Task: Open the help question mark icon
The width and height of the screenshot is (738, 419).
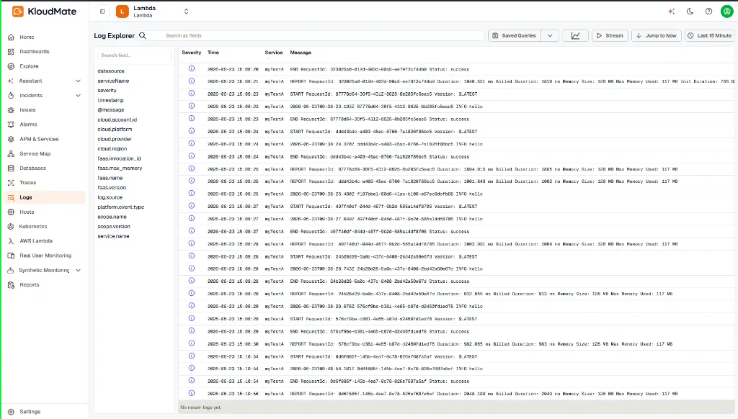Action: (708, 12)
